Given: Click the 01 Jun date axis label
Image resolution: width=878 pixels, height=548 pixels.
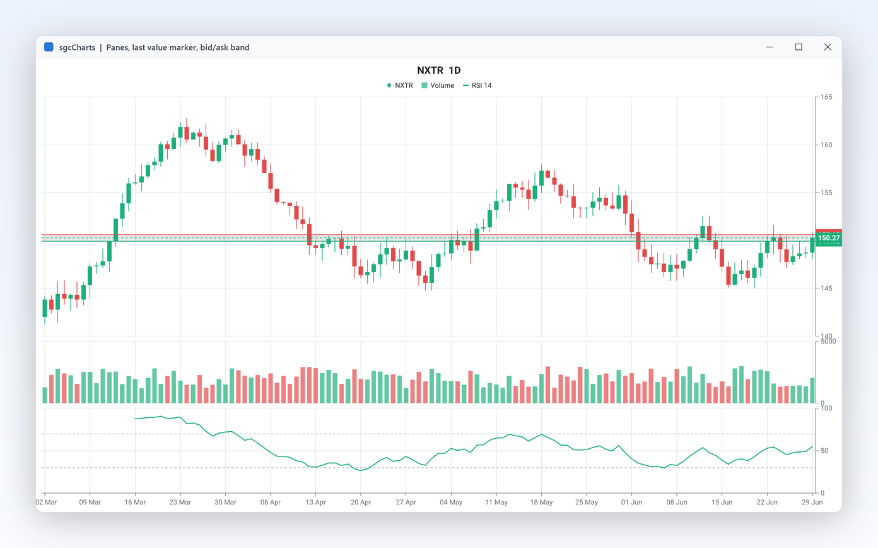Looking at the screenshot, I should [631, 503].
